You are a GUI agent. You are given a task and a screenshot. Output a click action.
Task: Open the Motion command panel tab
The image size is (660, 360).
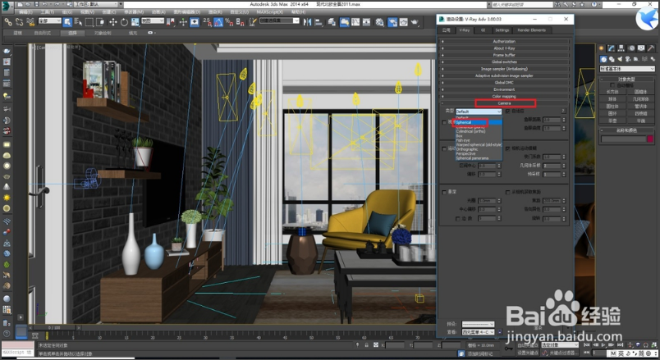coord(631,48)
